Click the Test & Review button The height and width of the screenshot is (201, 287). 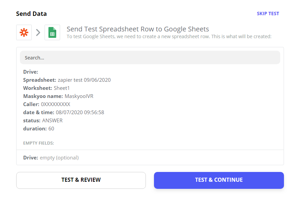(x=81, y=180)
